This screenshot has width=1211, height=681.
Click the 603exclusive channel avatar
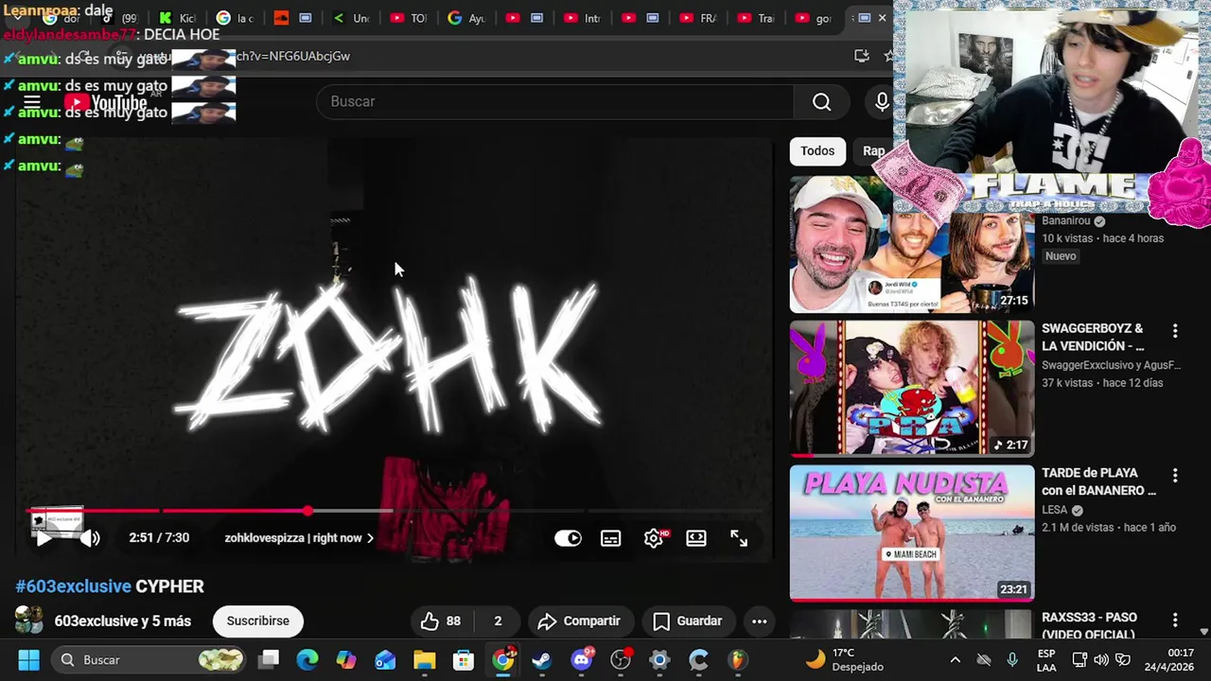28,620
